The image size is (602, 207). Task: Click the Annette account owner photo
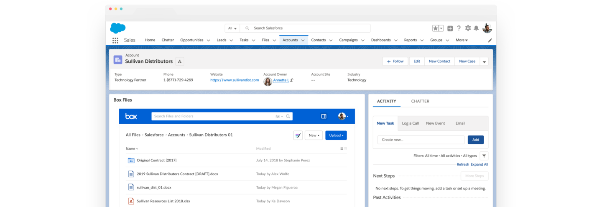268,82
